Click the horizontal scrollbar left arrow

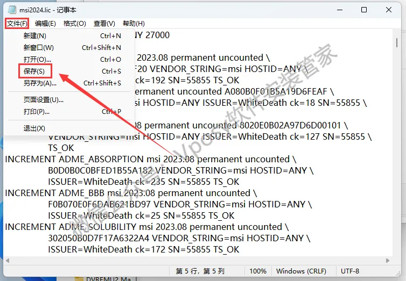(8, 261)
